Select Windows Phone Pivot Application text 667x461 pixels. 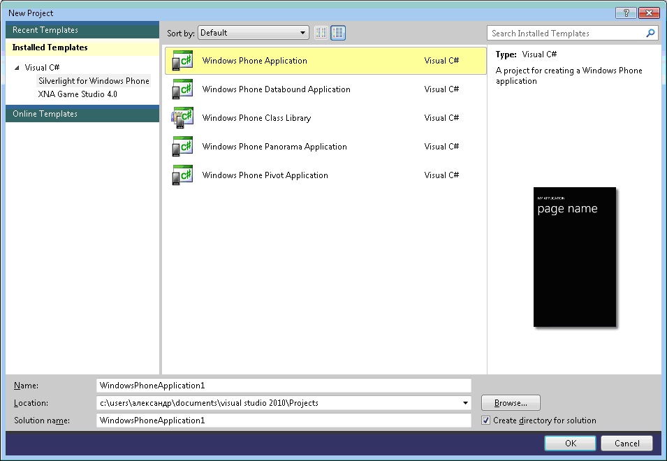(x=265, y=175)
